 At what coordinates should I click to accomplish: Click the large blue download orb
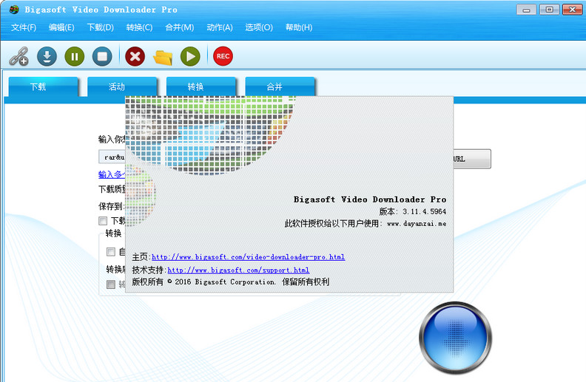(455, 338)
